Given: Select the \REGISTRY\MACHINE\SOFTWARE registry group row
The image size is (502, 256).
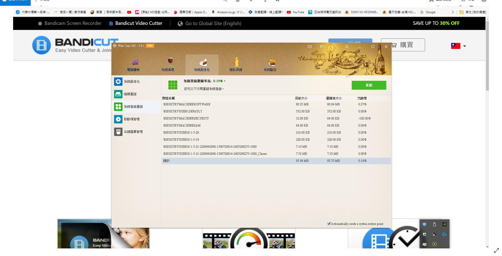Looking at the screenshot, I should [x=186, y=104].
